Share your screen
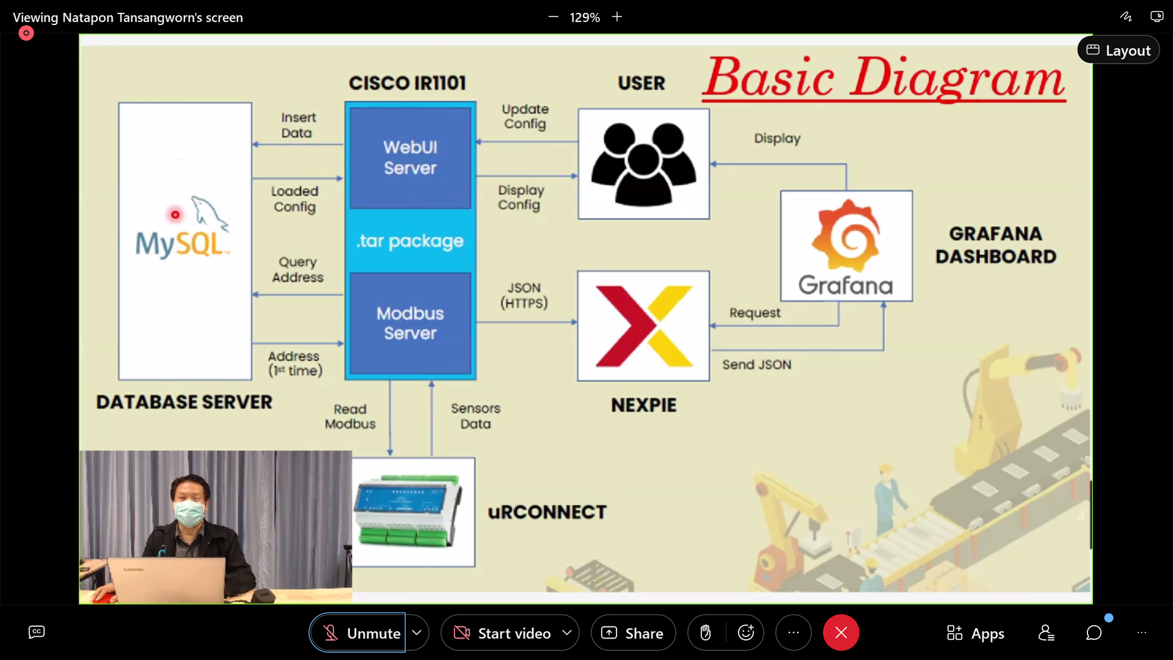This screenshot has width=1173, height=660. coord(633,633)
